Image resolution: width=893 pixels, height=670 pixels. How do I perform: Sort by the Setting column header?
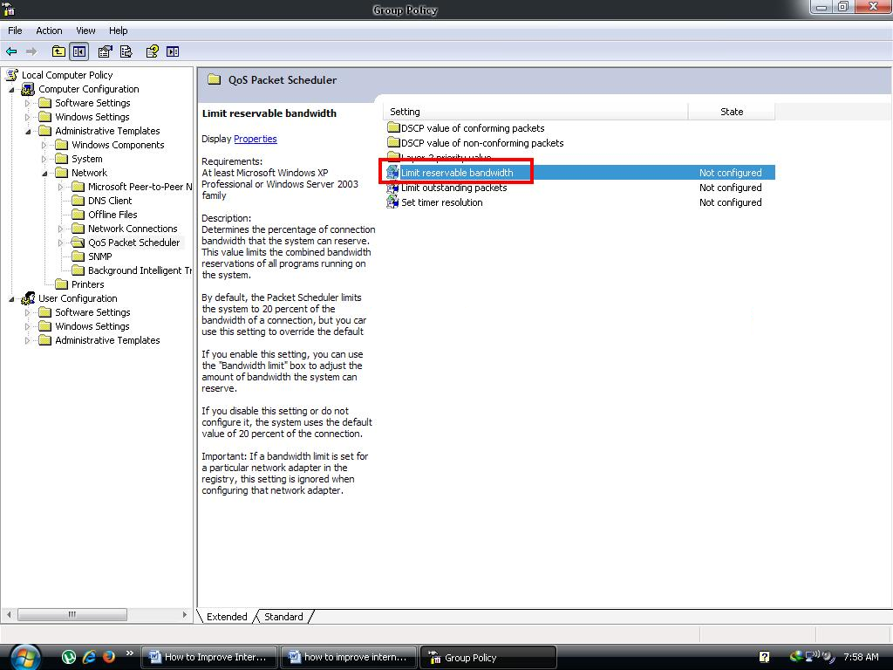535,112
